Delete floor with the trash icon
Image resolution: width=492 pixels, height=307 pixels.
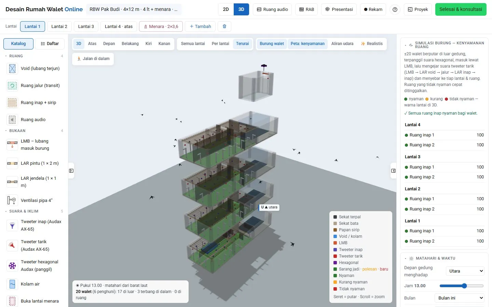[x=224, y=26]
